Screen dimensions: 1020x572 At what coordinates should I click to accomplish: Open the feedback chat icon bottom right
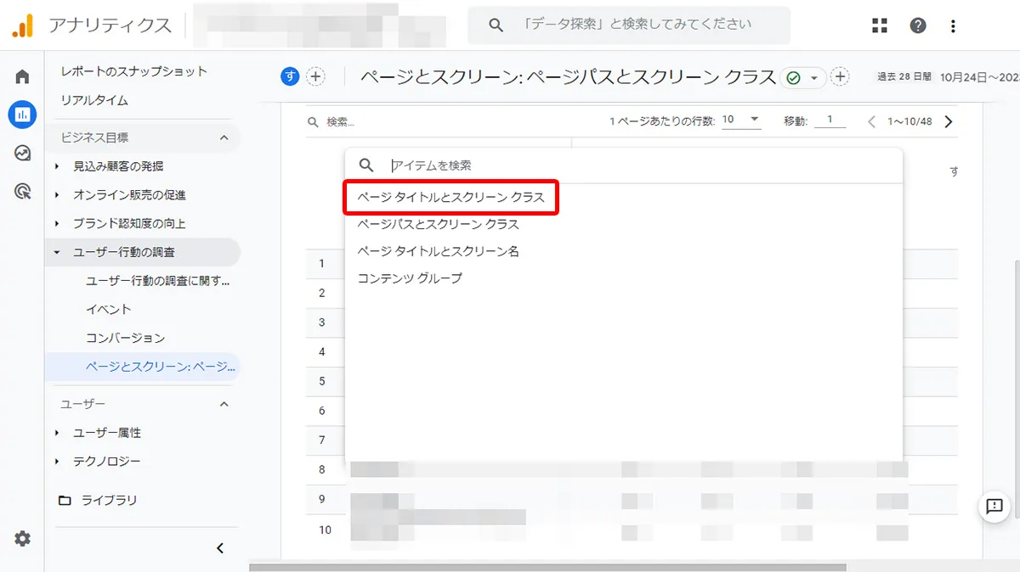992,507
